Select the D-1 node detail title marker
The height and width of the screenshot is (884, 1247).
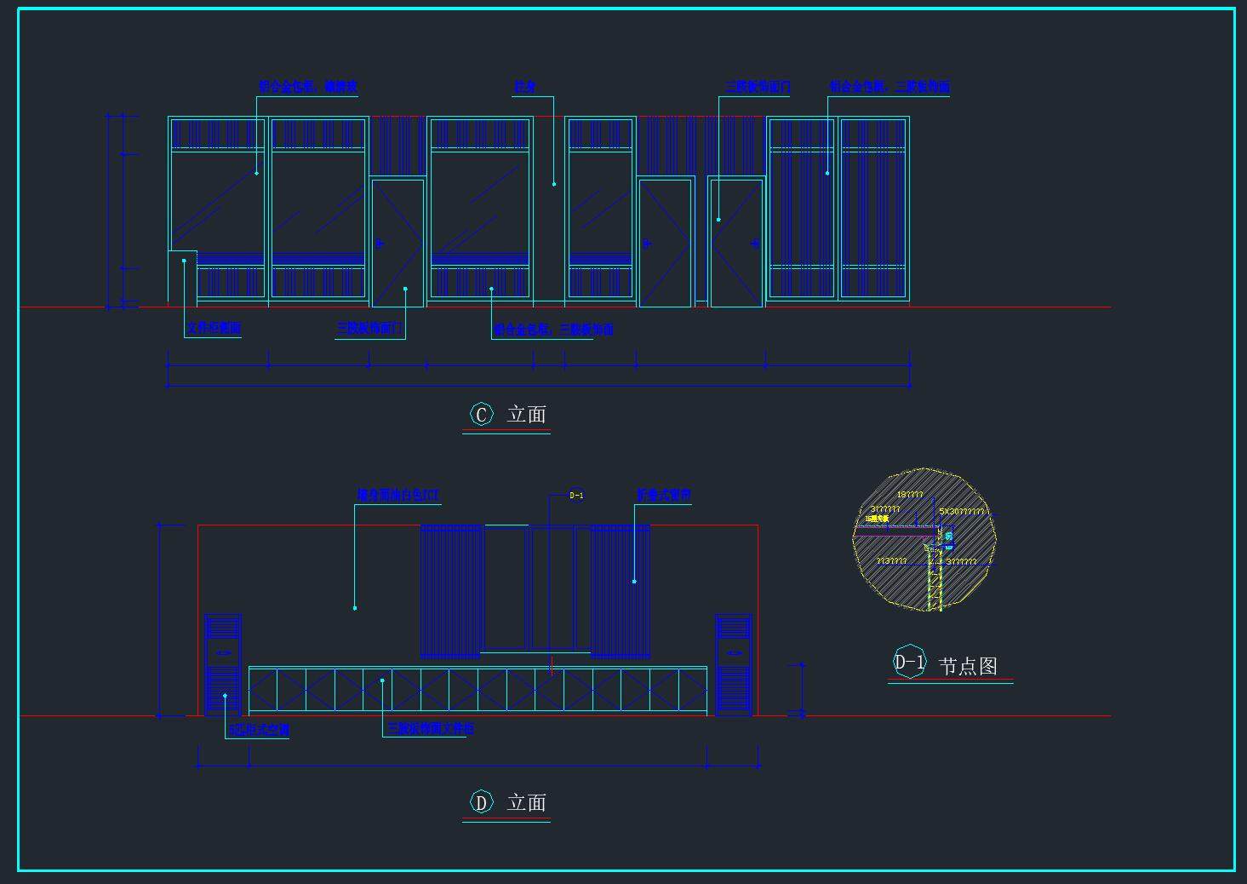tap(909, 663)
